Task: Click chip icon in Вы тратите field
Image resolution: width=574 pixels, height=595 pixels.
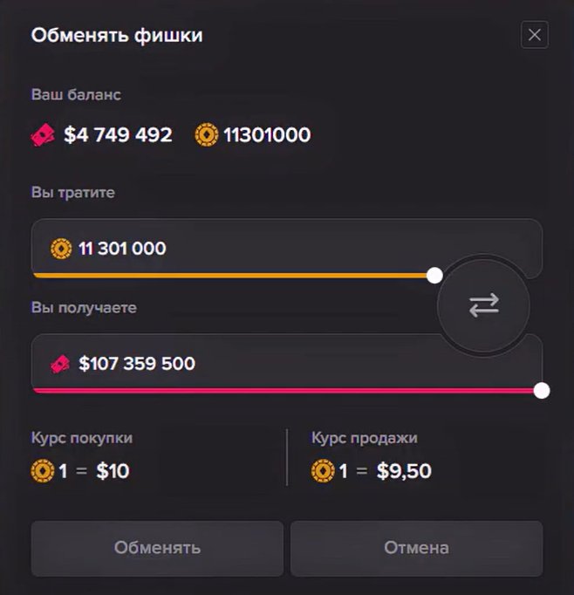Action: 61,249
